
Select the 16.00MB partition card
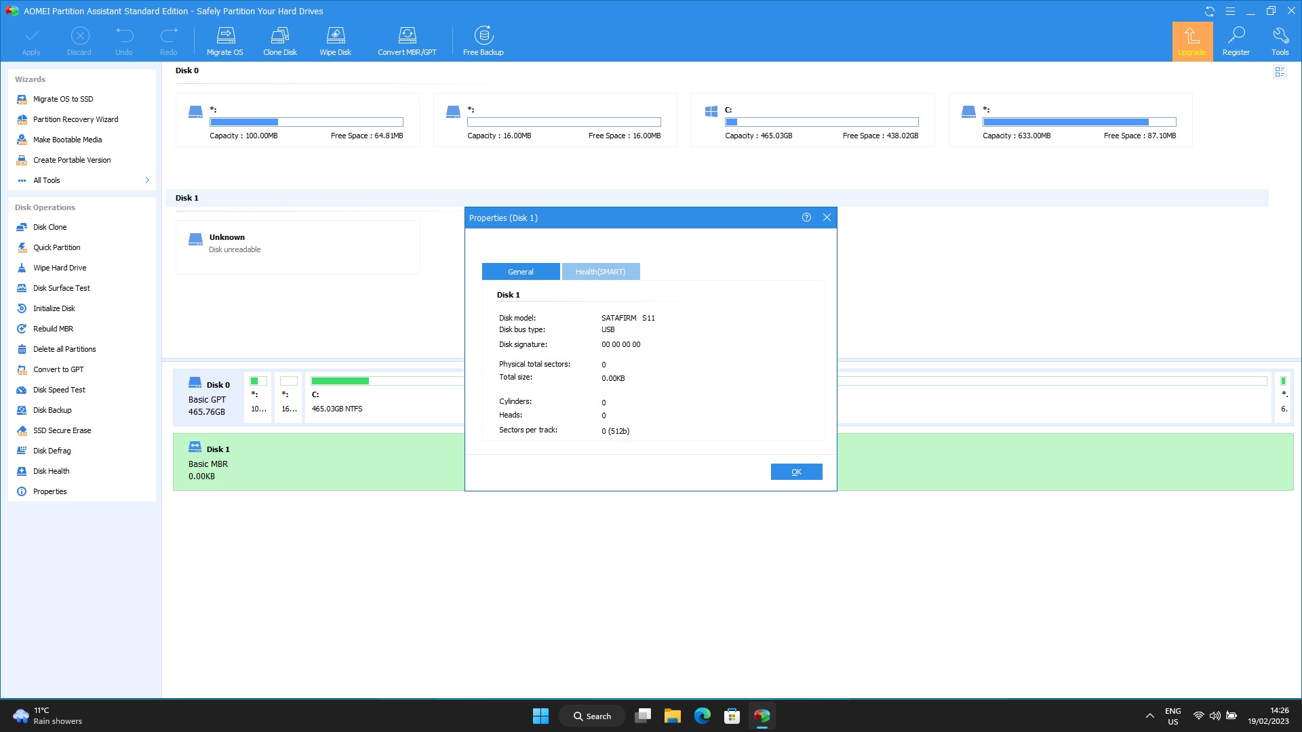pyautogui.click(x=555, y=120)
